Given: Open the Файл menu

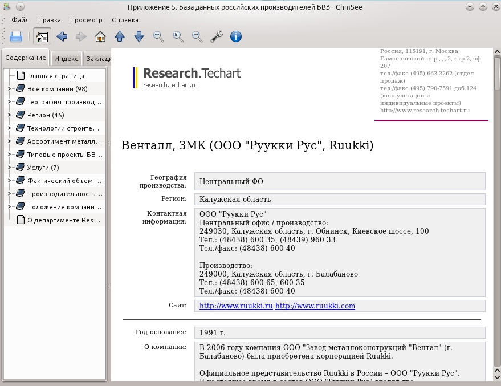Looking at the screenshot, I should pyautogui.click(x=20, y=20).
